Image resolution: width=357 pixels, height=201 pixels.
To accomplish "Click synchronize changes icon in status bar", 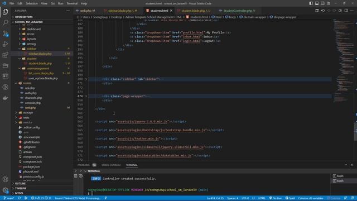I will tap(20, 198).
